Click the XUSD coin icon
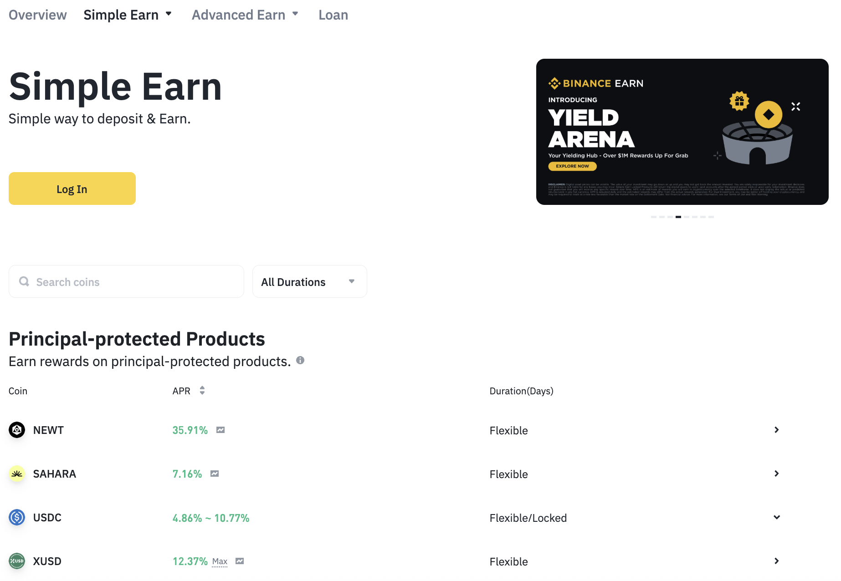The width and height of the screenshot is (841, 581). [17, 561]
